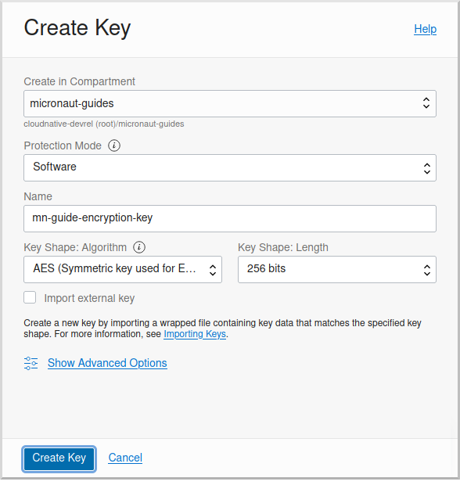
Task: Click the 'Import external key' label text
Action: click(x=89, y=298)
